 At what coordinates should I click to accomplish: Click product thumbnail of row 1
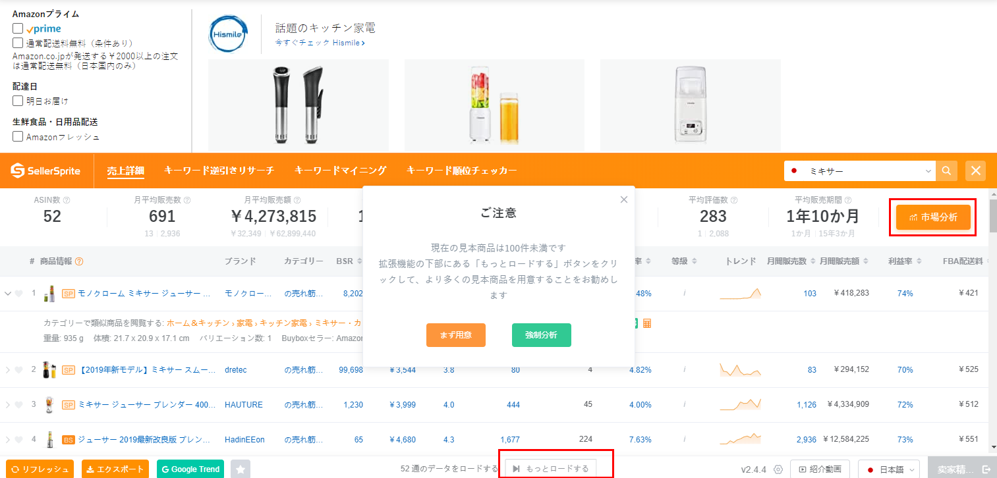click(49, 294)
